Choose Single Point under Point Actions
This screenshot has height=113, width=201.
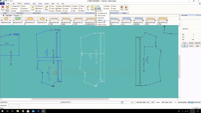coord(15,6)
